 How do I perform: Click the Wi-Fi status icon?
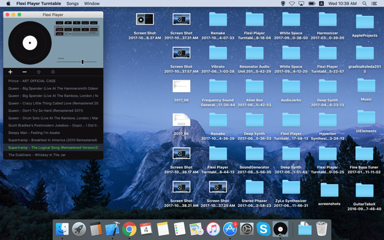[x=291, y=4]
